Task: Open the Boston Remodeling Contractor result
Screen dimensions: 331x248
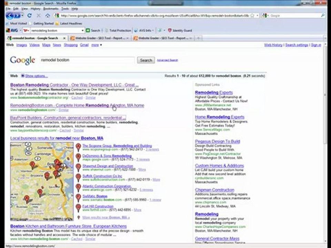Action: (74, 85)
